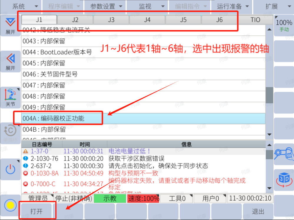This screenshot has width=294, height=220.
Task: Select parameter 004A 编码器校正功能 row
Action: tap(143, 118)
